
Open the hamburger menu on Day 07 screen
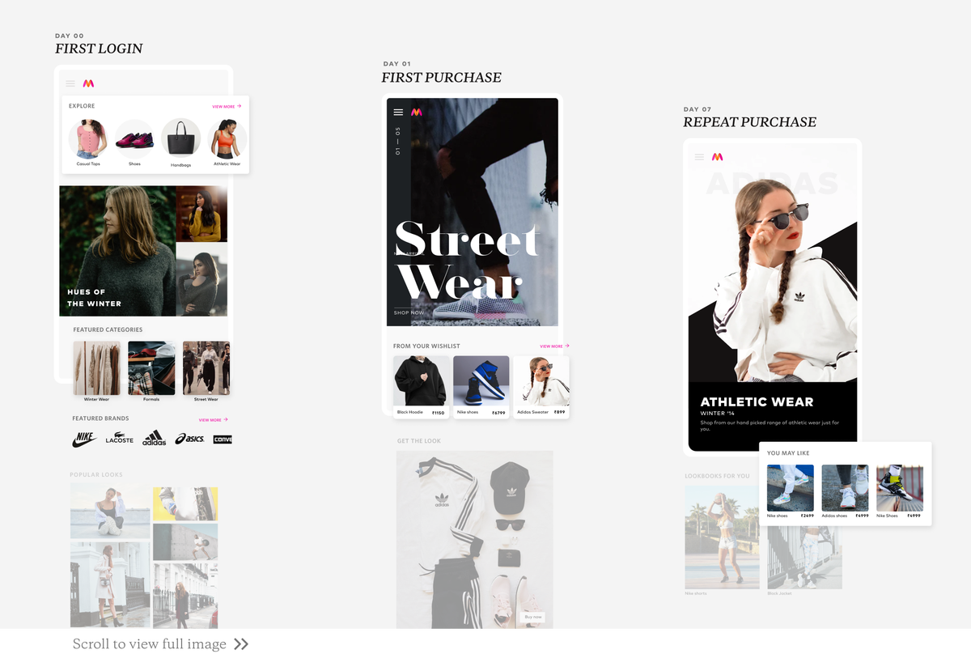point(698,157)
